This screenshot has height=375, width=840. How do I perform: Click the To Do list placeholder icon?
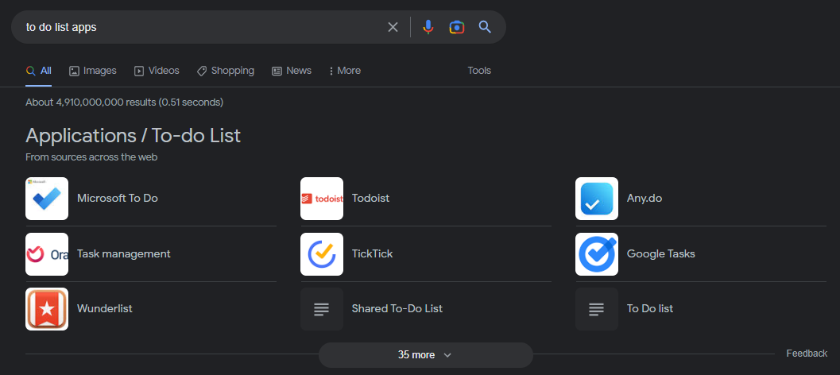point(597,308)
